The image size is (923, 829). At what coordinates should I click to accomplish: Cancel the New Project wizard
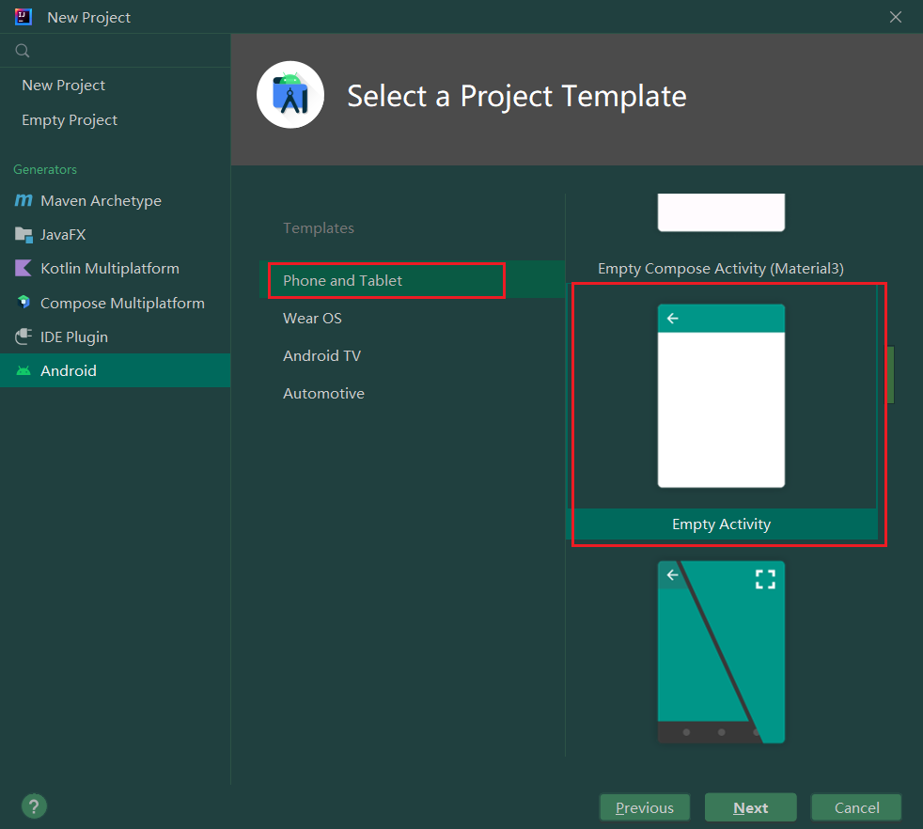point(856,807)
